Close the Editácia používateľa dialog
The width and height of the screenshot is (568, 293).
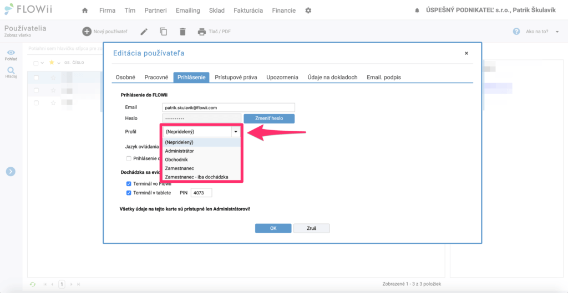tap(466, 53)
